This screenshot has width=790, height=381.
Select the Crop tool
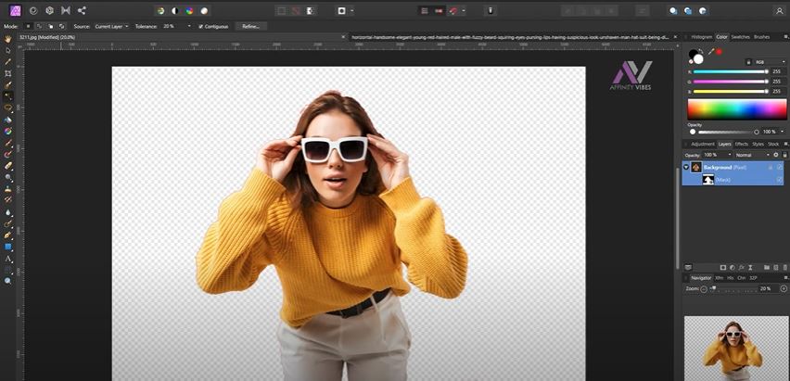[8, 73]
